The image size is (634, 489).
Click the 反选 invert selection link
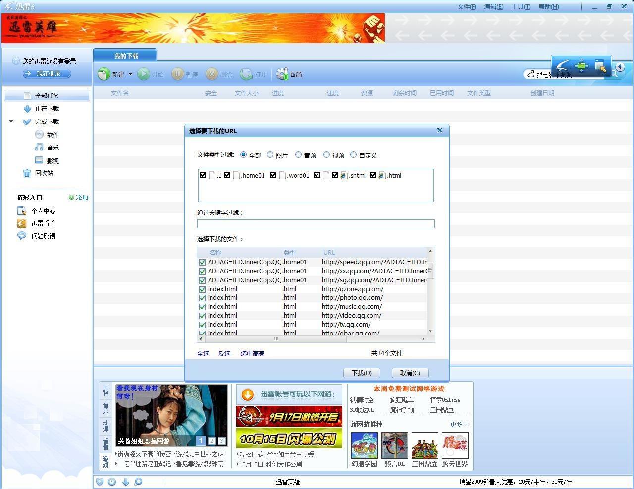(224, 353)
